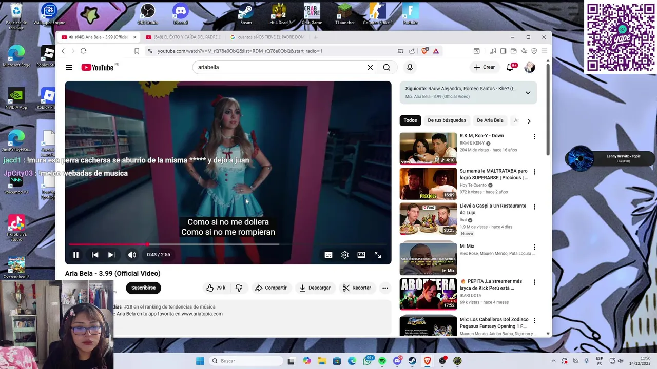
Task: Select the 'De tus búsquedas' chip
Action: point(447,120)
